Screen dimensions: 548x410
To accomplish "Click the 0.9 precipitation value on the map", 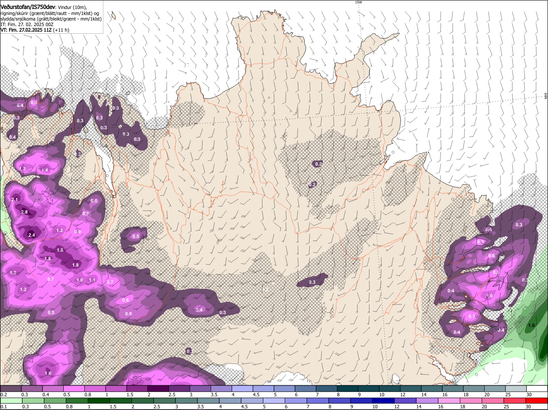I will (77, 232).
